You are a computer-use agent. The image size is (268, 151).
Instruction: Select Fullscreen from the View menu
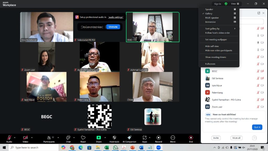pos(210,64)
